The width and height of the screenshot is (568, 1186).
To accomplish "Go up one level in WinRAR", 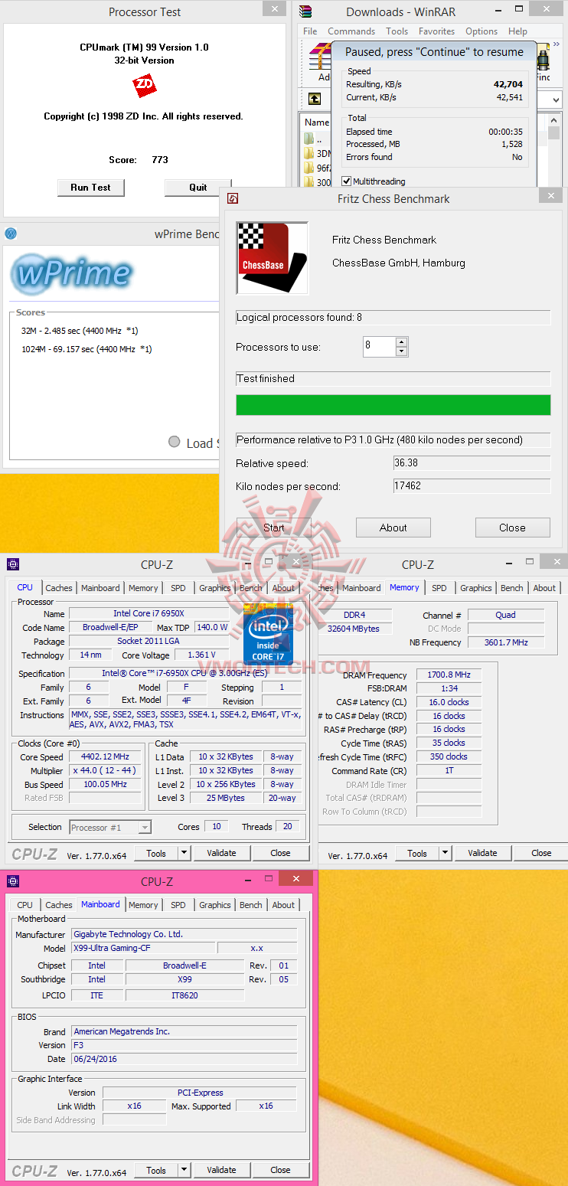I will click(315, 99).
